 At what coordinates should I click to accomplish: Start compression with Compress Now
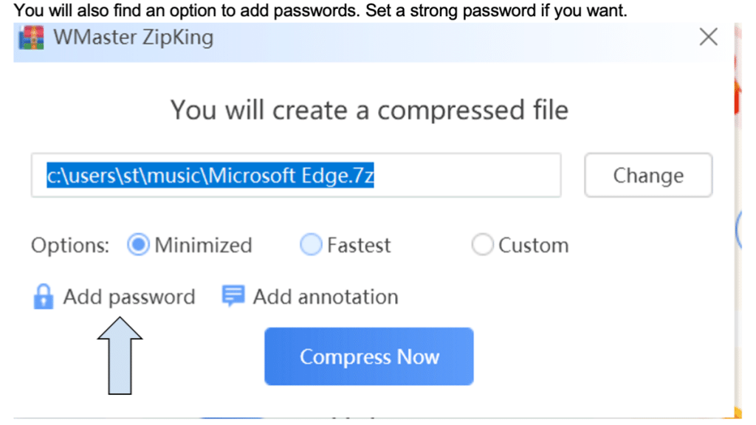click(368, 357)
